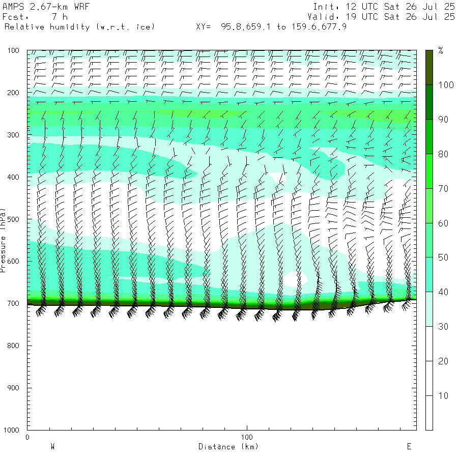Click the 'Relative humidity (w.r.t. ice)' label
This screenshot has width=458, height=458.
point(79,27)
